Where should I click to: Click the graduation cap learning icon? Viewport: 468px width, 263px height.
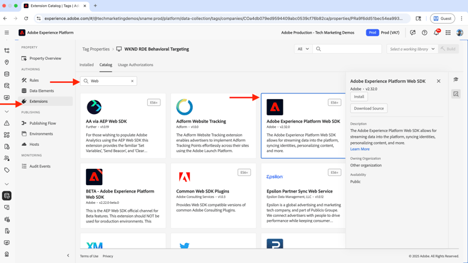(x=456, y=79)
